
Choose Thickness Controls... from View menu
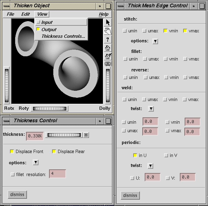point(63,36)
